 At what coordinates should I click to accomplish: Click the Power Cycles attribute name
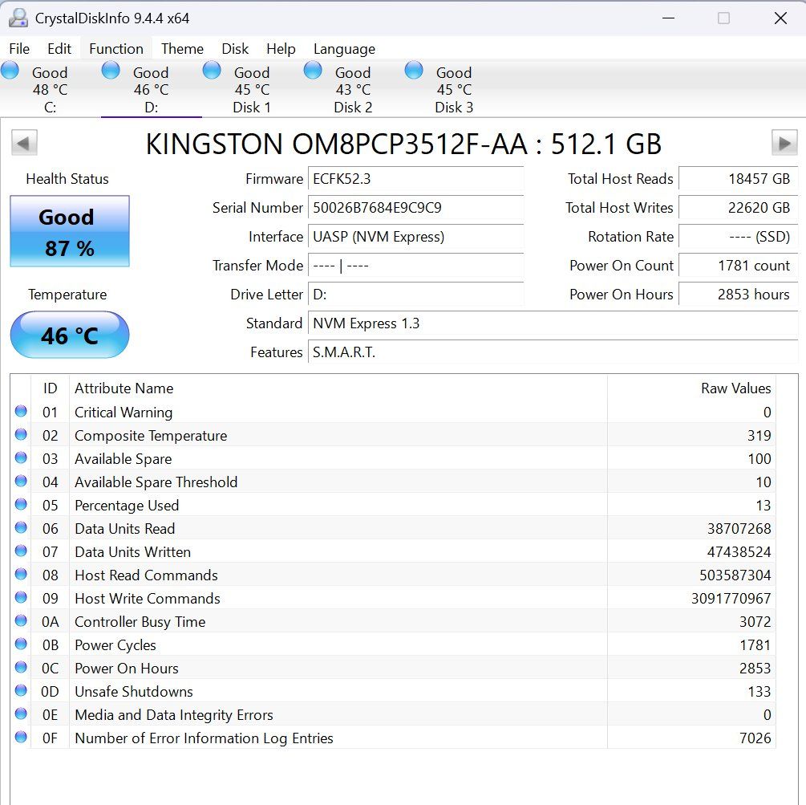[115, 645]
